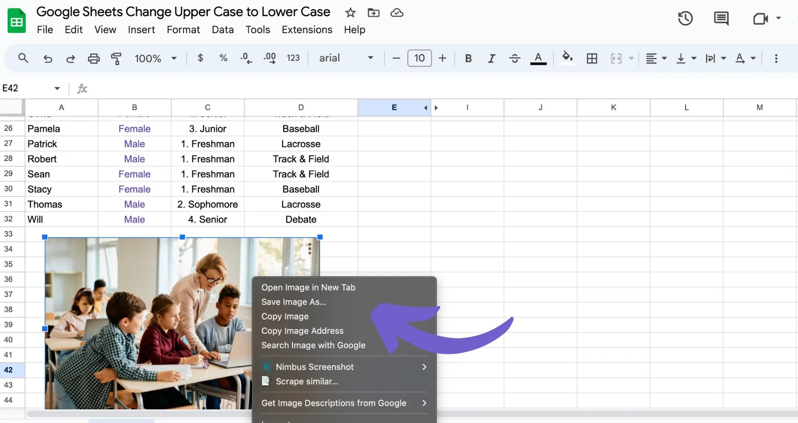Click the Version history icon
Screen dimensions: 798x423
[685, 18]
